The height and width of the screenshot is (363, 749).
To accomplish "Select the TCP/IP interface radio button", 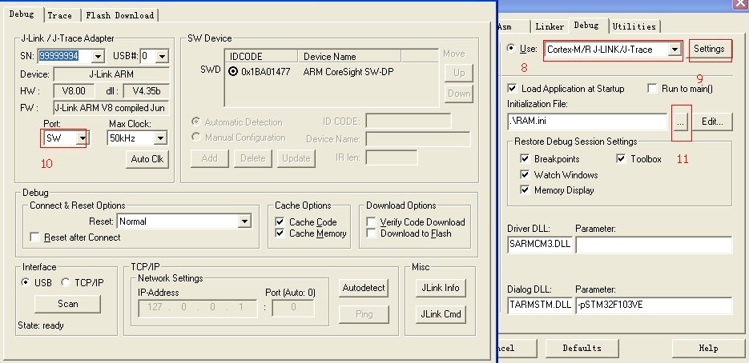I will [x=66, y=283].
